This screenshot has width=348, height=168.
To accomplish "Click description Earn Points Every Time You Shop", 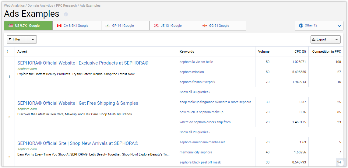I will click(93, 155).
